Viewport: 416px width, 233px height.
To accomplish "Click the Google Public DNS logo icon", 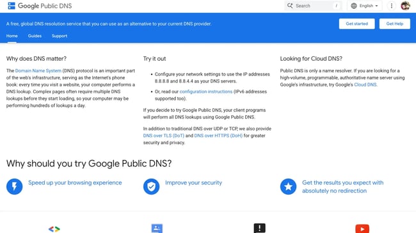I will click(x=12, y=6).
